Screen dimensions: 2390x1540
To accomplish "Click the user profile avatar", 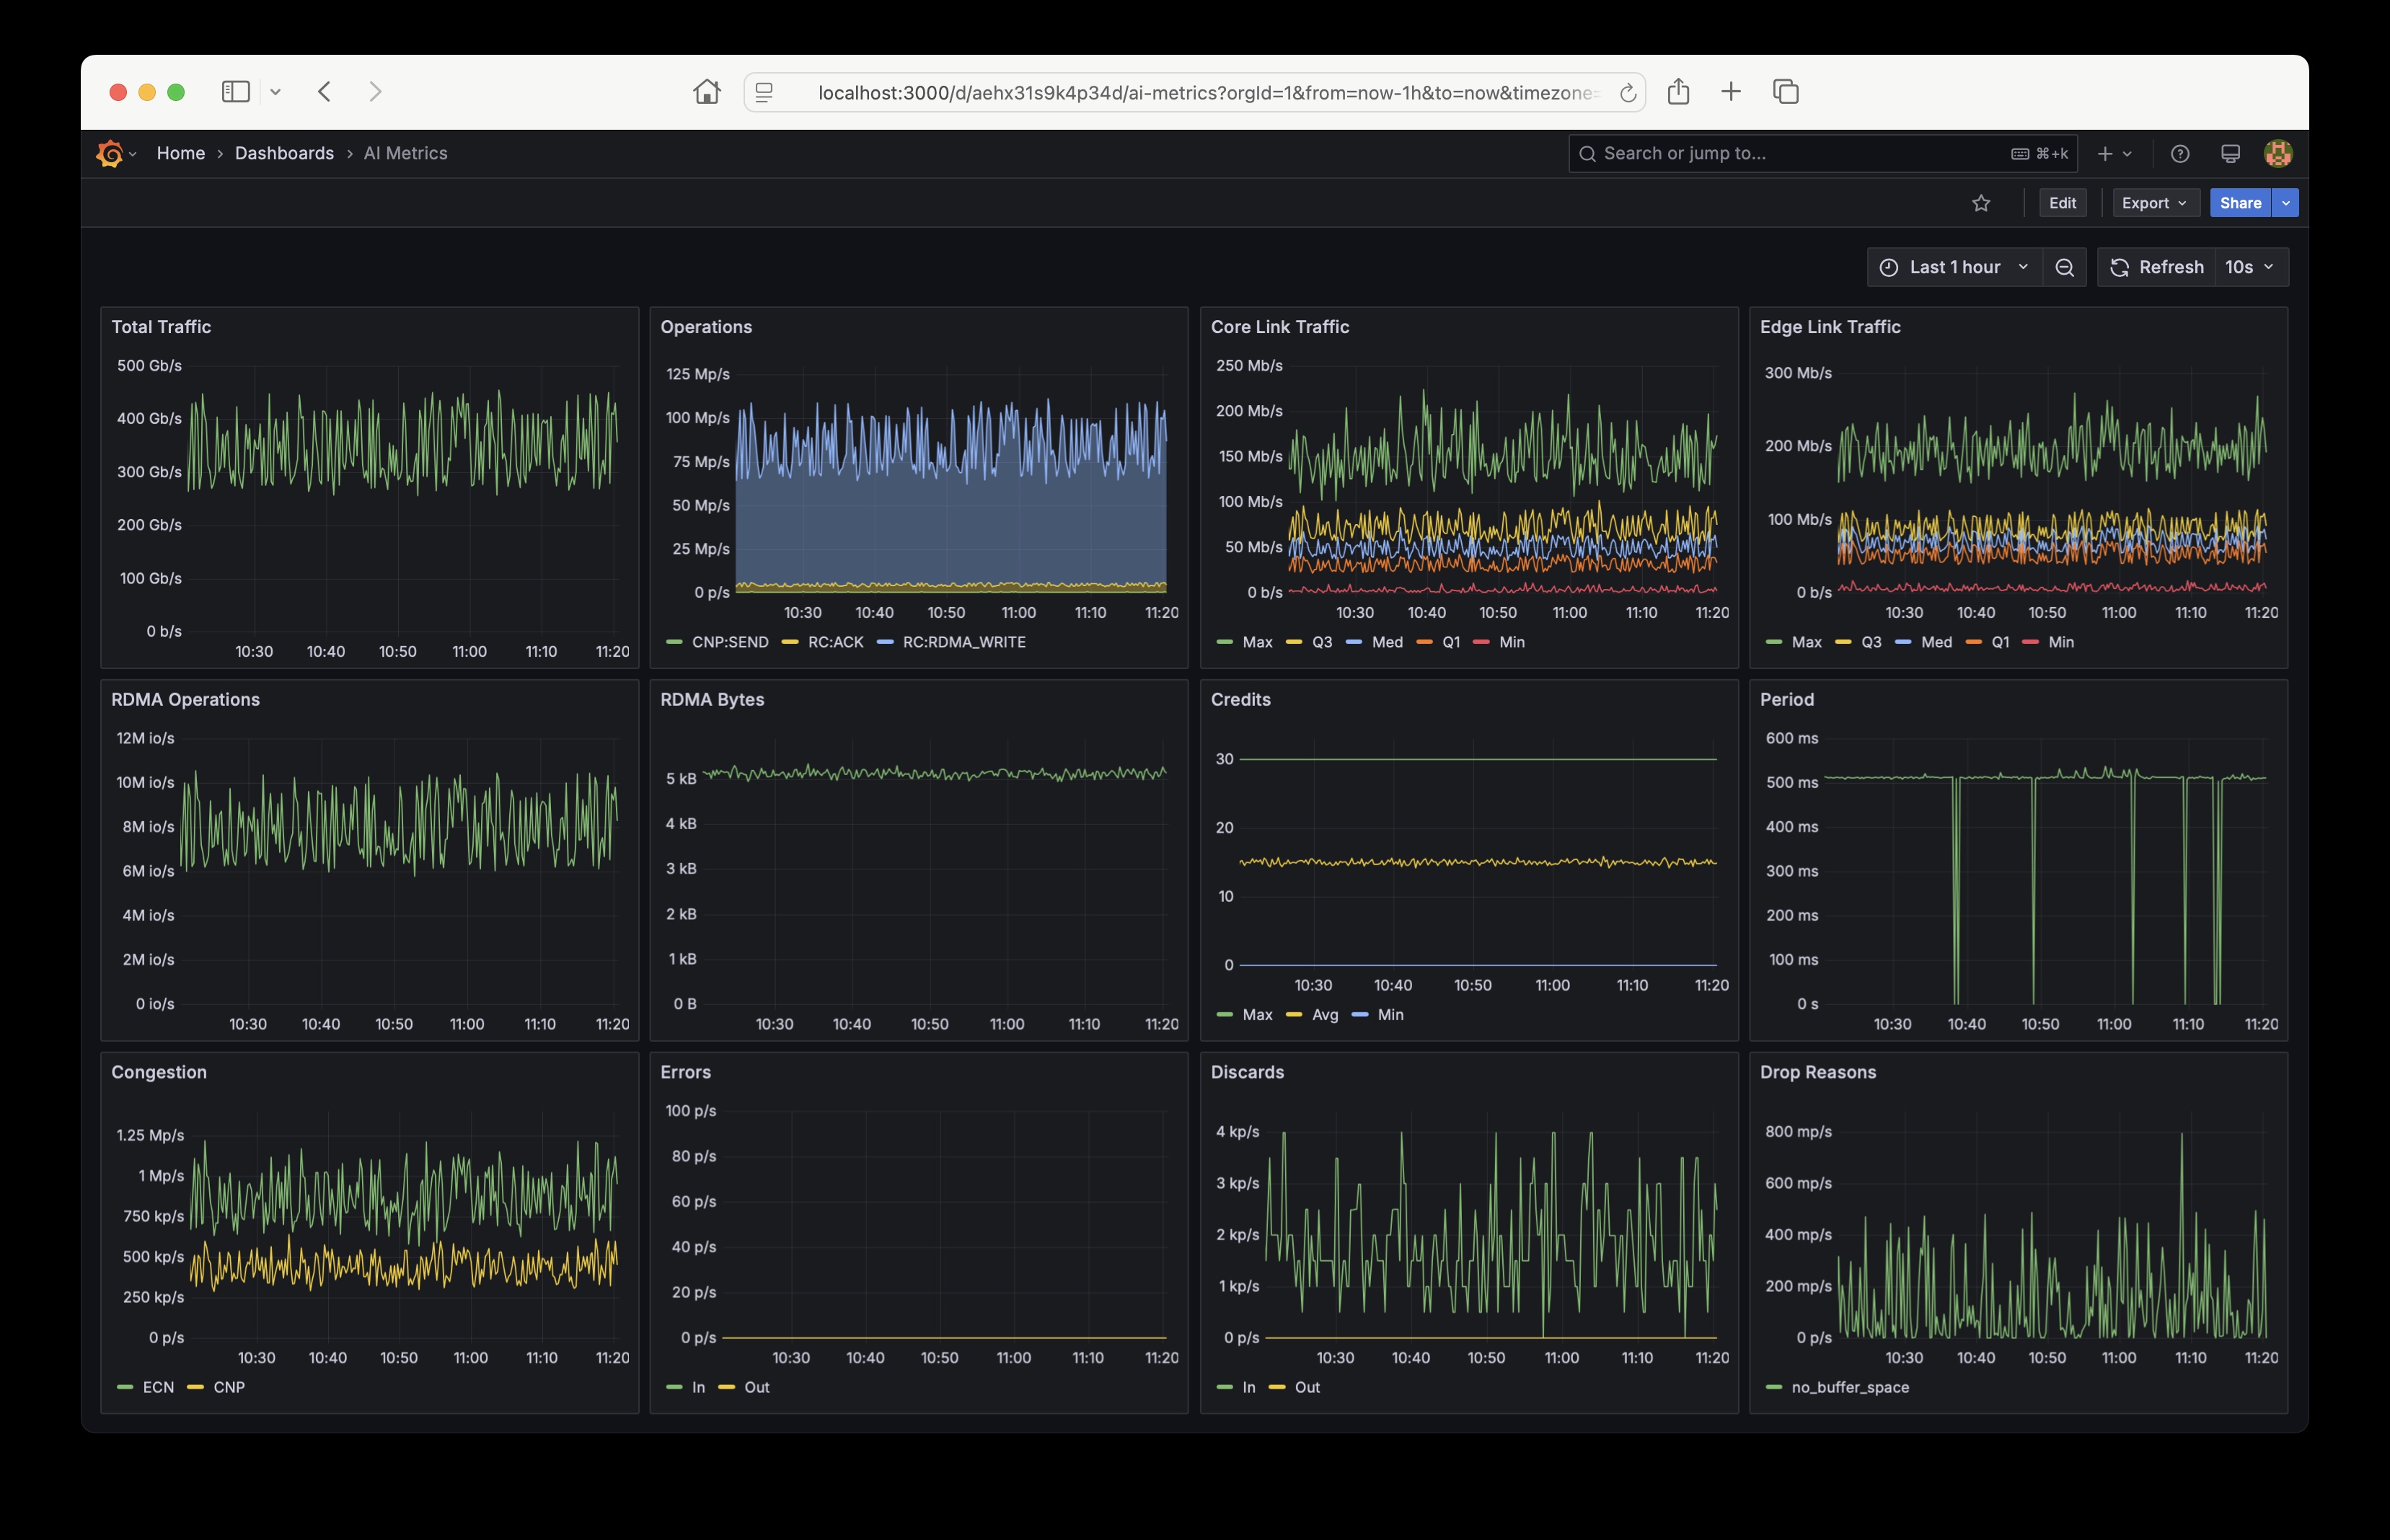I will click(x=2278, y=153).
